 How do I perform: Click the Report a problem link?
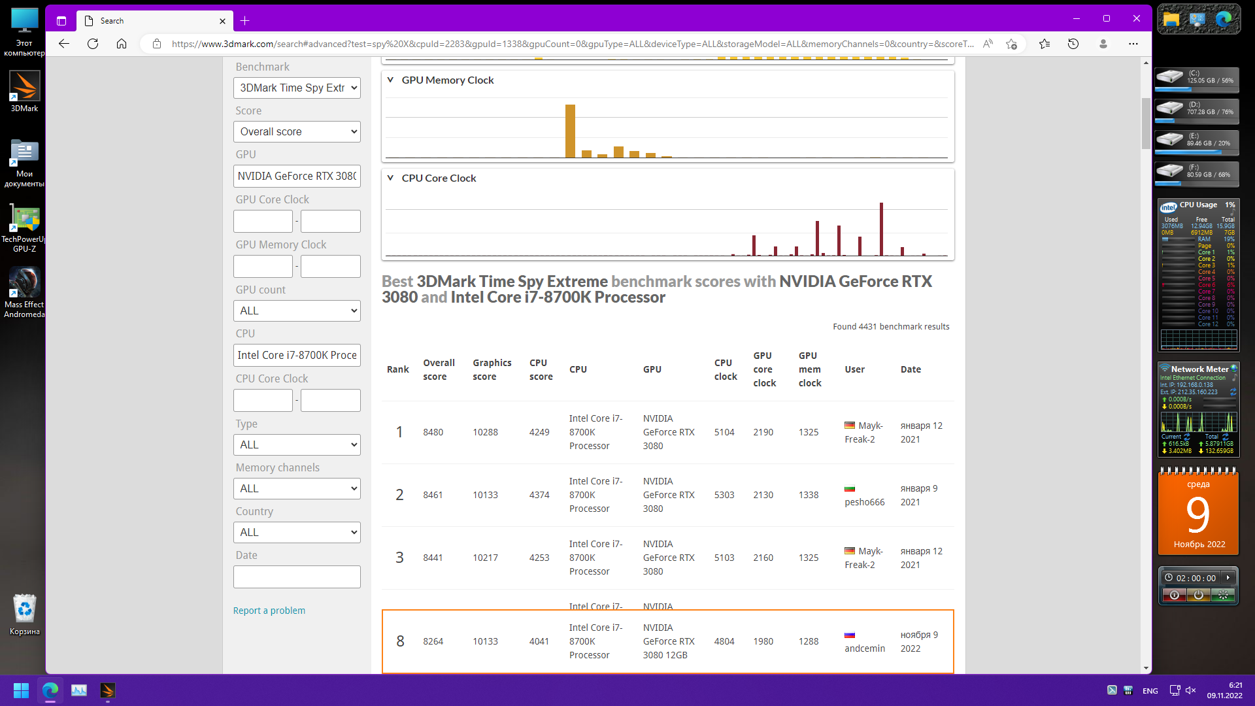point(269,611)
